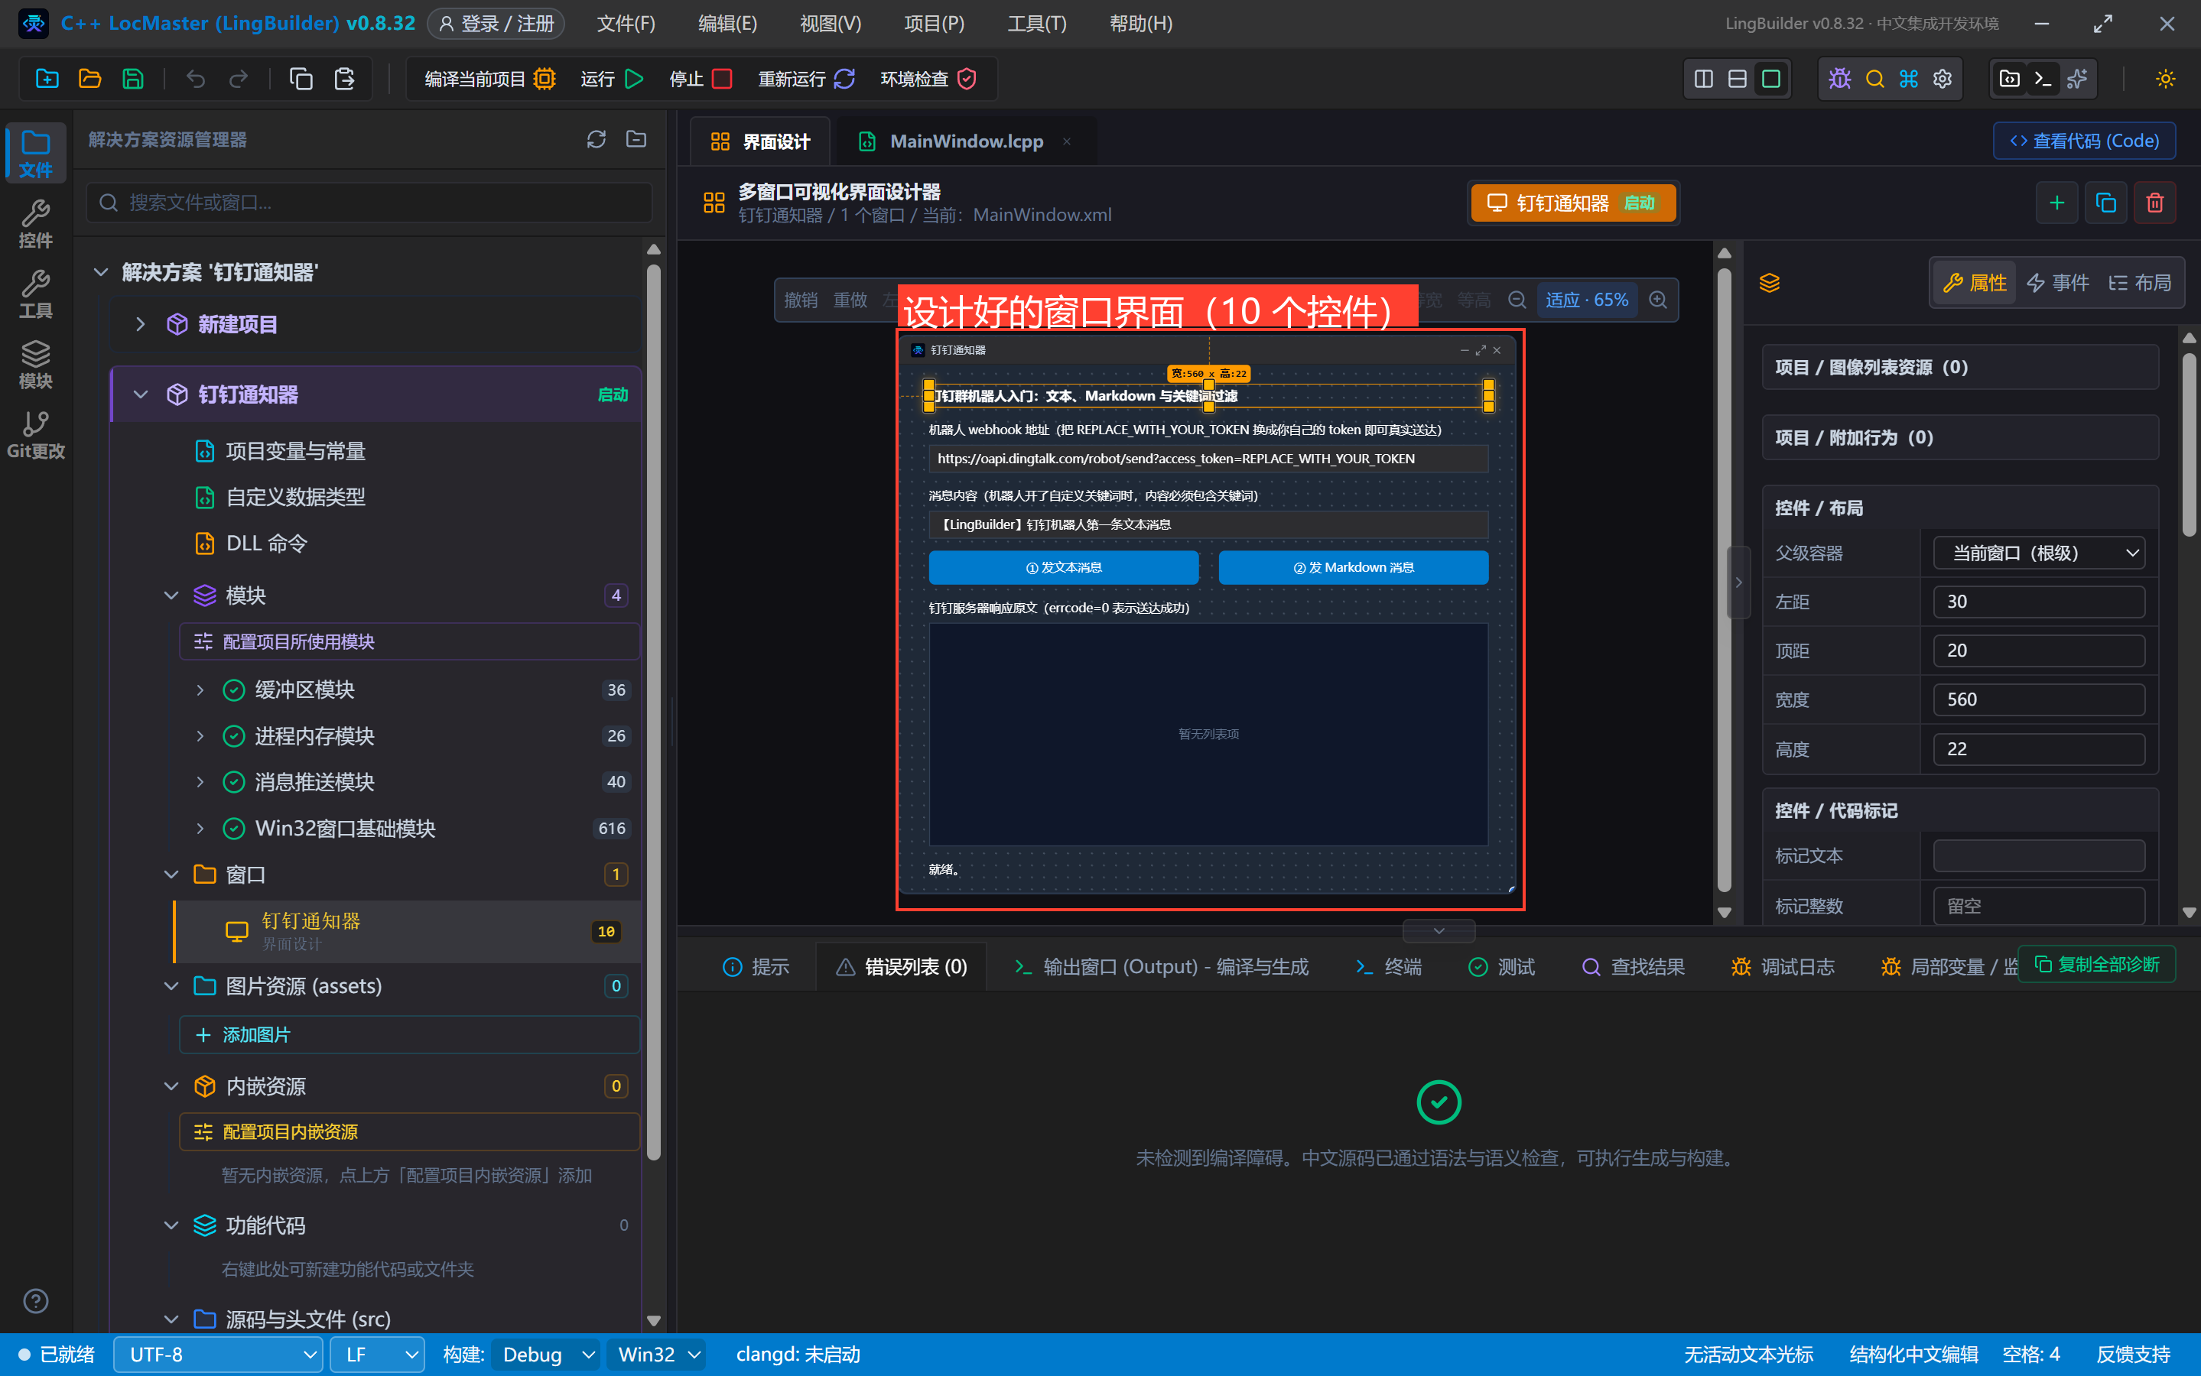This screenshot has width=2201, height=1376.
Task: Open the 父级容器 dropdown
Action: point(2039,553)
